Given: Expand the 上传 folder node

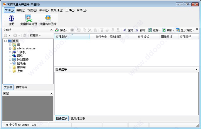Looking at the screenshot, I should pyautogui.click(x=10, y=71).
